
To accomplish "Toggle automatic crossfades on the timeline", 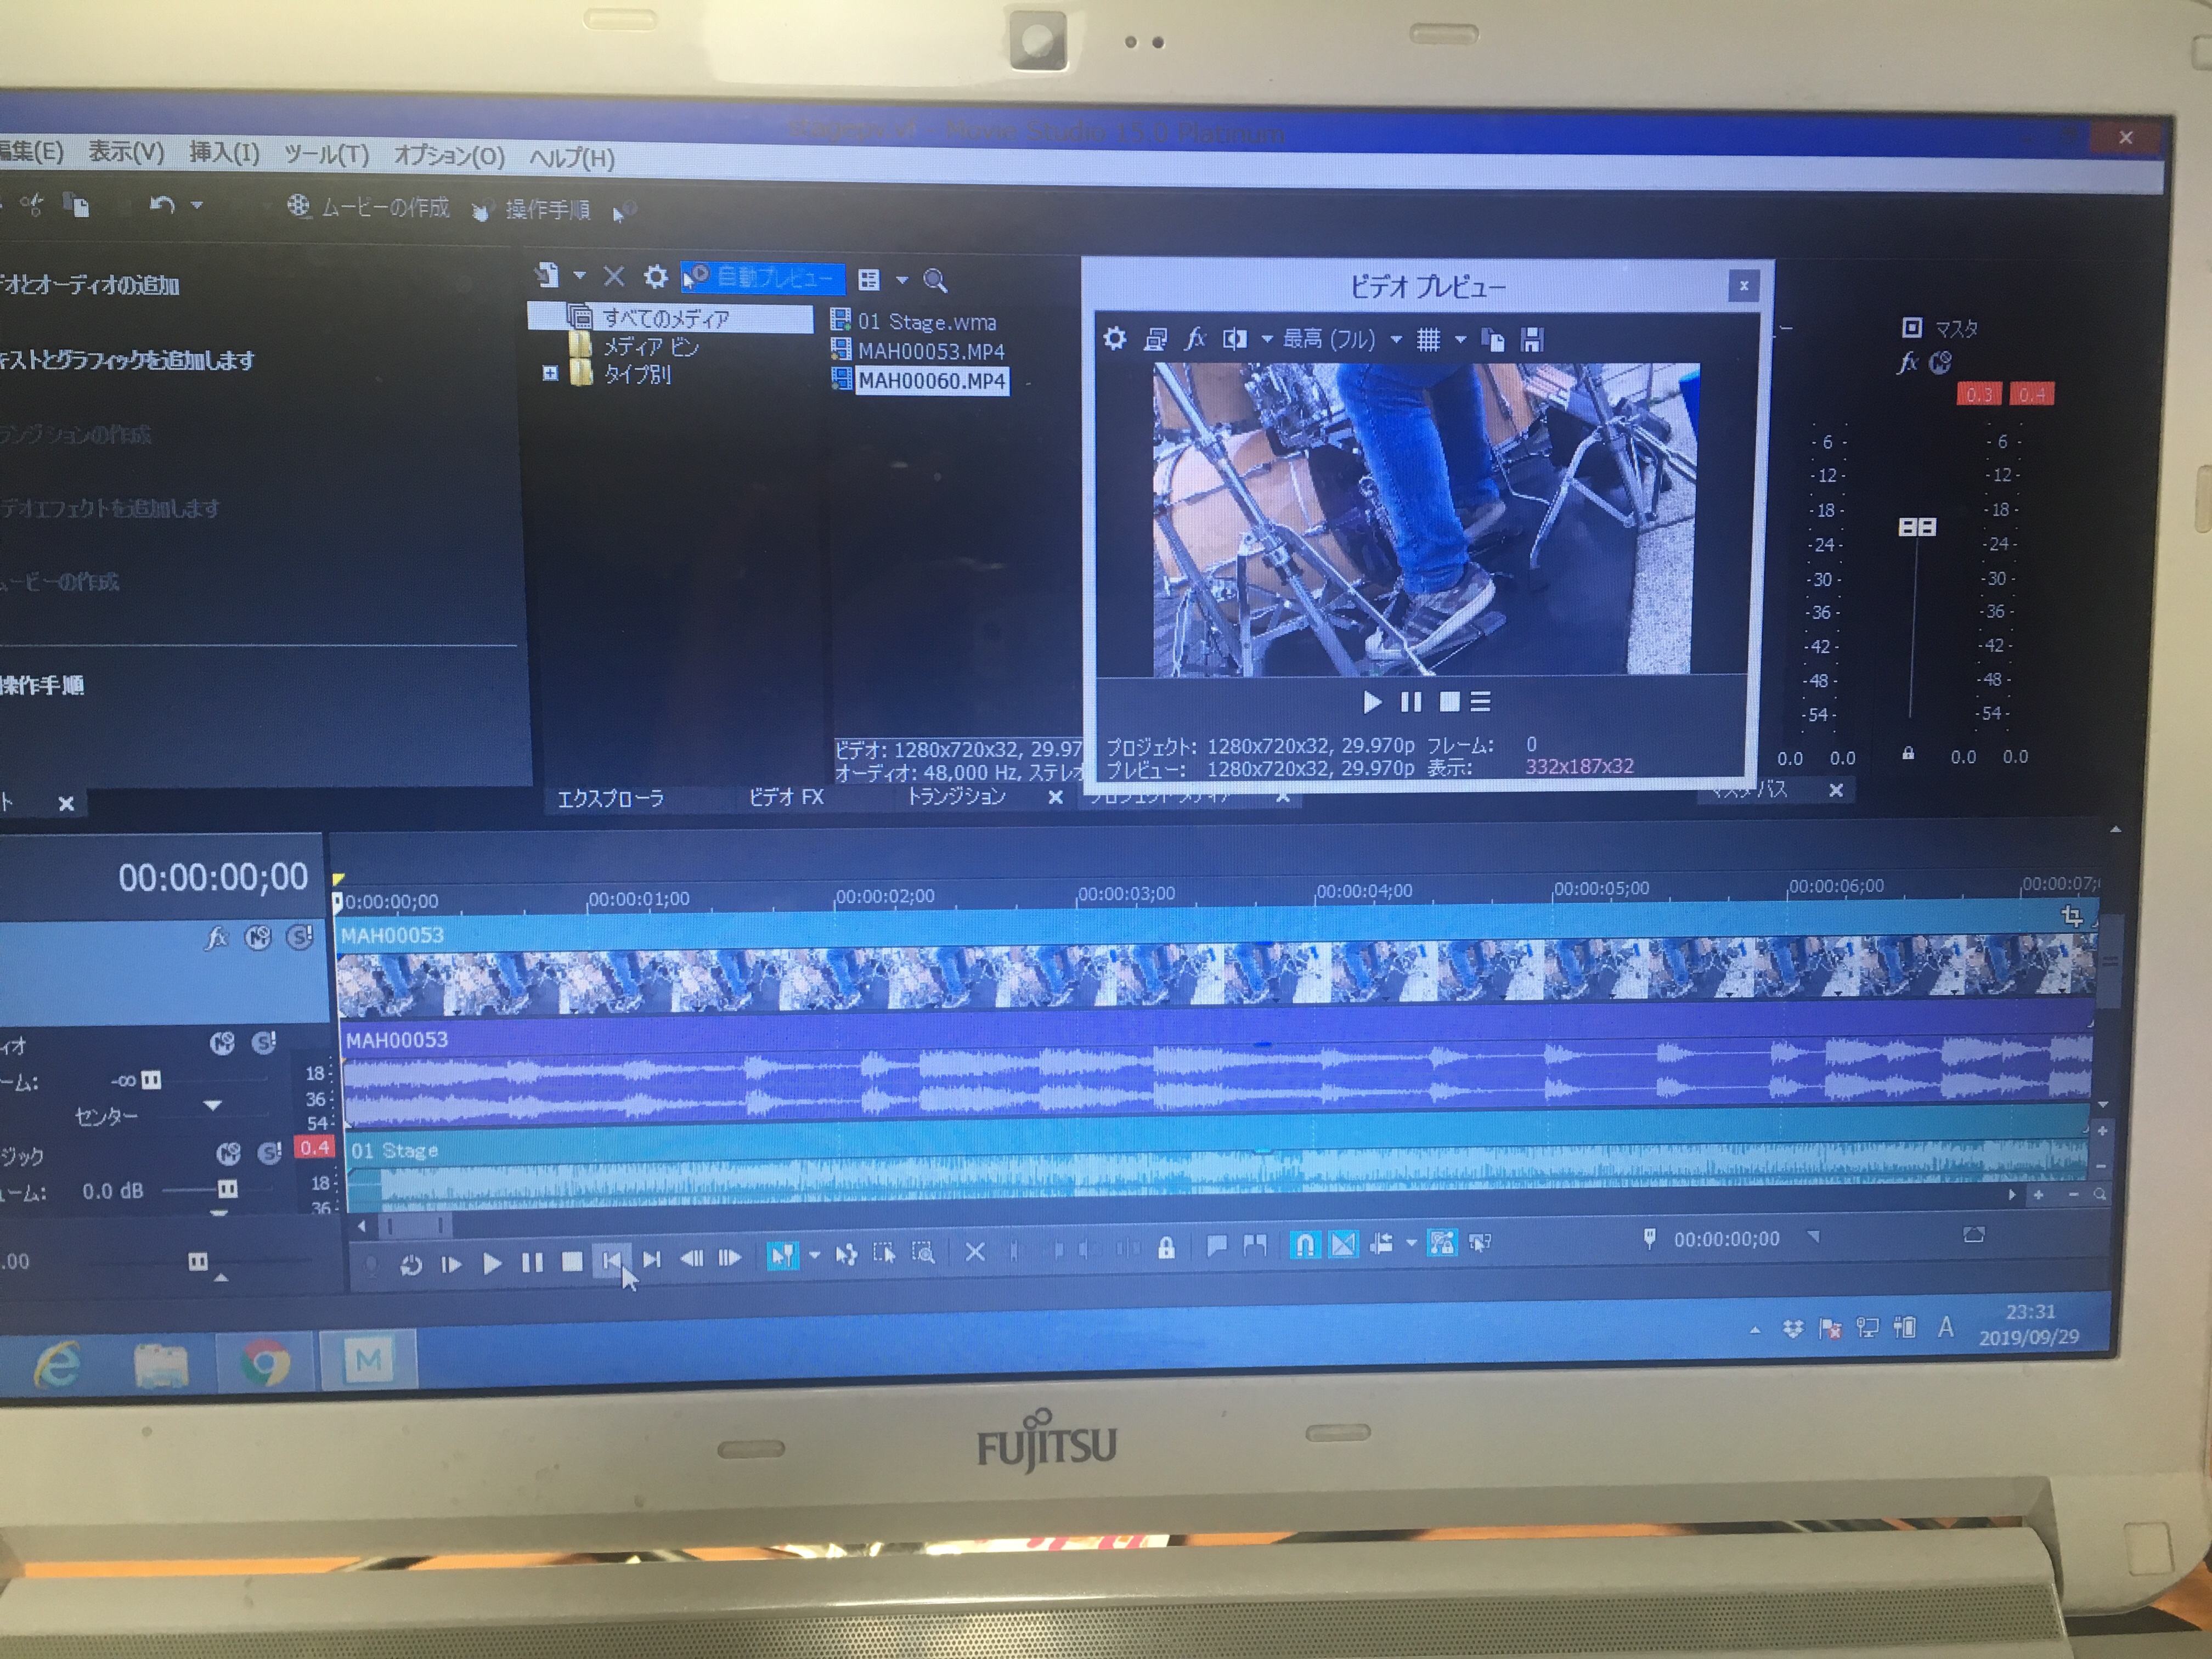I will tap(1344, 1245).
